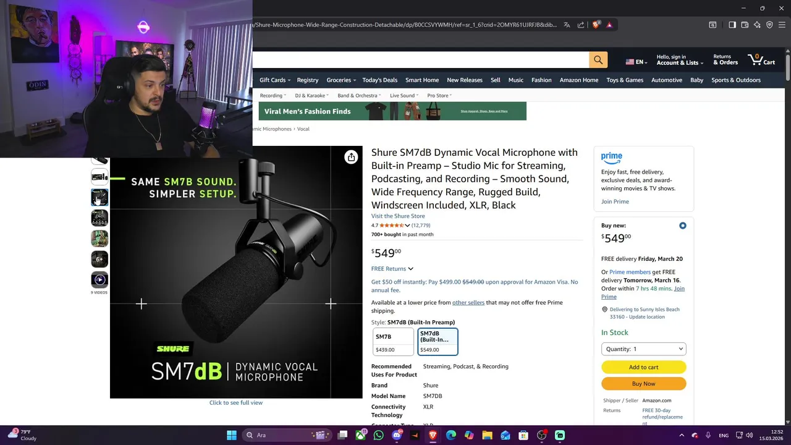Click the delivery location pin icon
Screen dimensions: 791x445
(x=604, y=310)
